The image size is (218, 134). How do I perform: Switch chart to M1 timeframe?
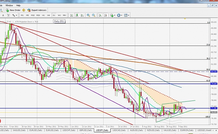click(x=22, y=15)
